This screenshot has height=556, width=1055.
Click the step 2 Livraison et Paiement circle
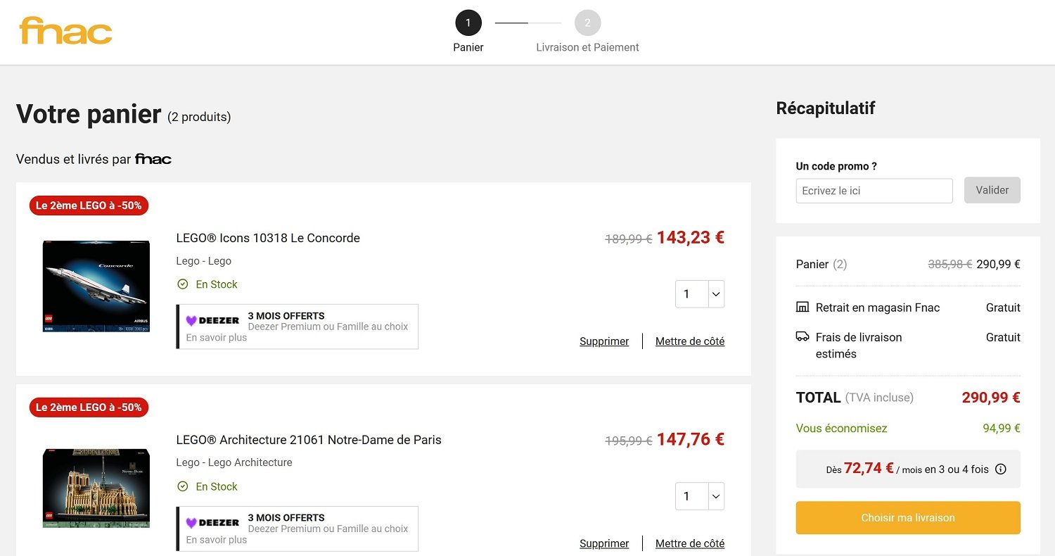point(587,23)
